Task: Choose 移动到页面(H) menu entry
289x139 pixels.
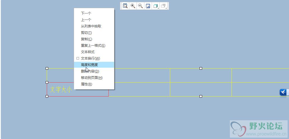Action: pyautogui.click(x=94, y=77)
